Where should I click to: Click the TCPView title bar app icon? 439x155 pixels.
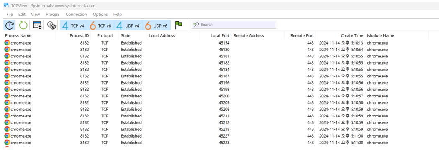point(6,5)
